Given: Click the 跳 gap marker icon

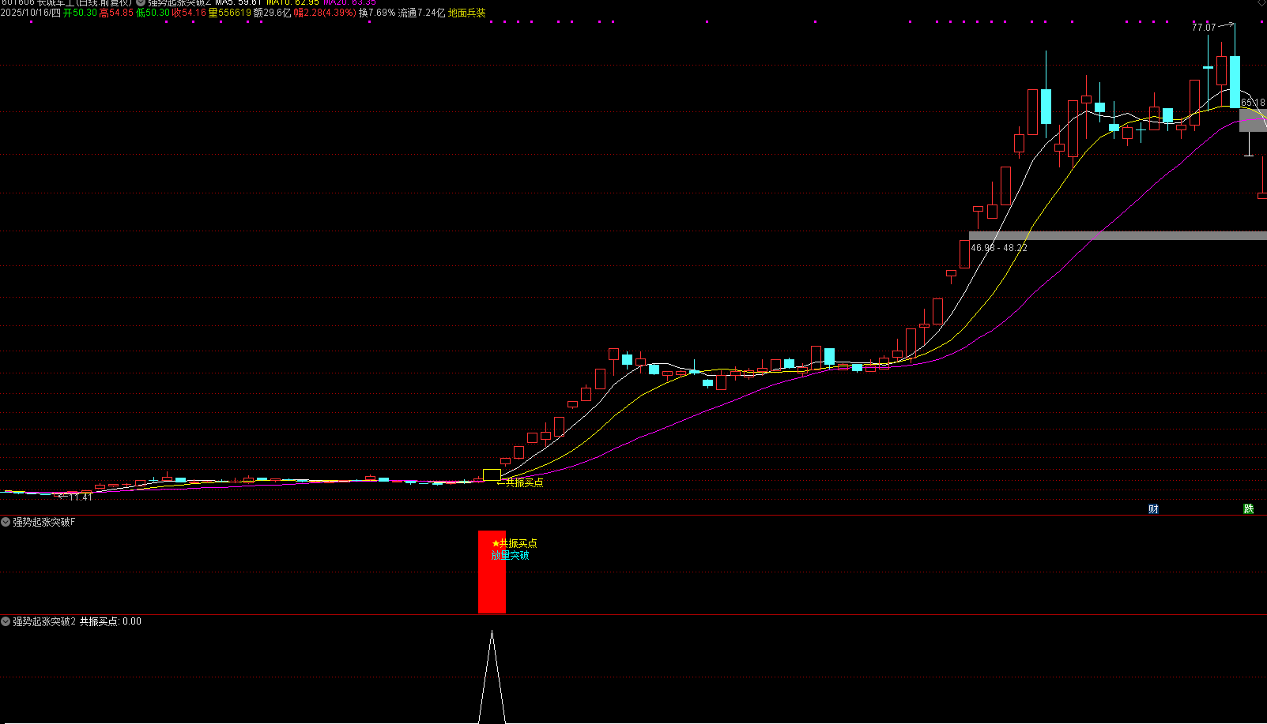Looking at the screenshot, I should (1248, 509).
